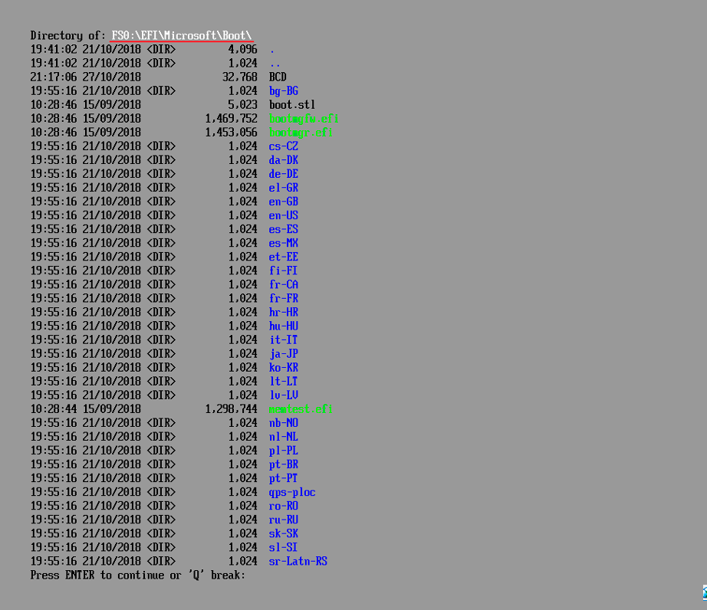Click the fi-FI directory name
This screenshot has width=707, height=610.
coord(284,271)
